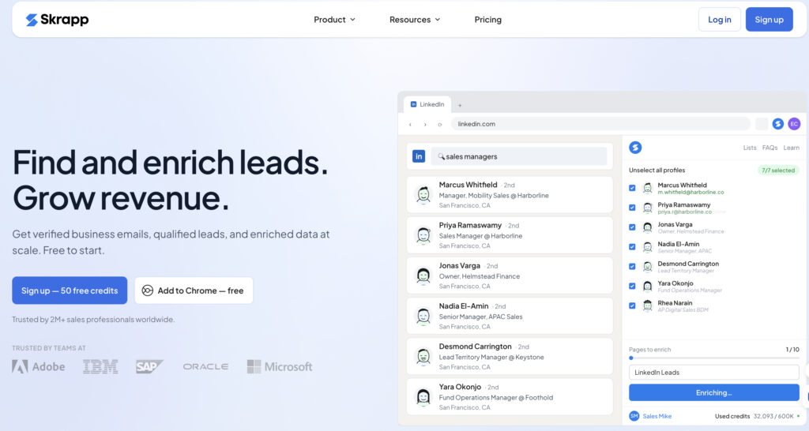Image resolution: width=809 pixels, height=431 pixels.
Task: Open the Pricing page
Action: 487,20
